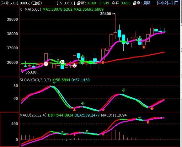The height and width of the screenshot is (147, 182).
Task: Click the K chart type label
Action: point(21,9)
